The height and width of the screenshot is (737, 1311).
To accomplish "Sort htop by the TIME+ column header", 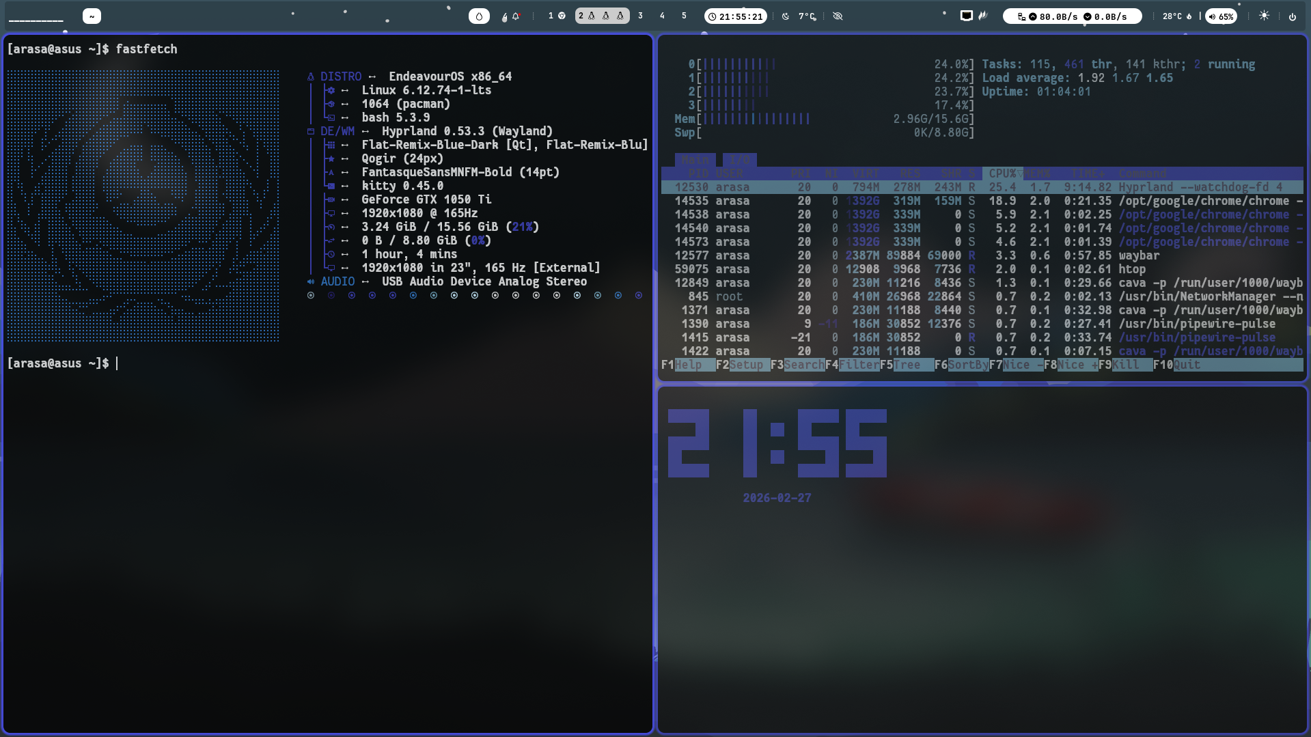I will [1088, 173].
